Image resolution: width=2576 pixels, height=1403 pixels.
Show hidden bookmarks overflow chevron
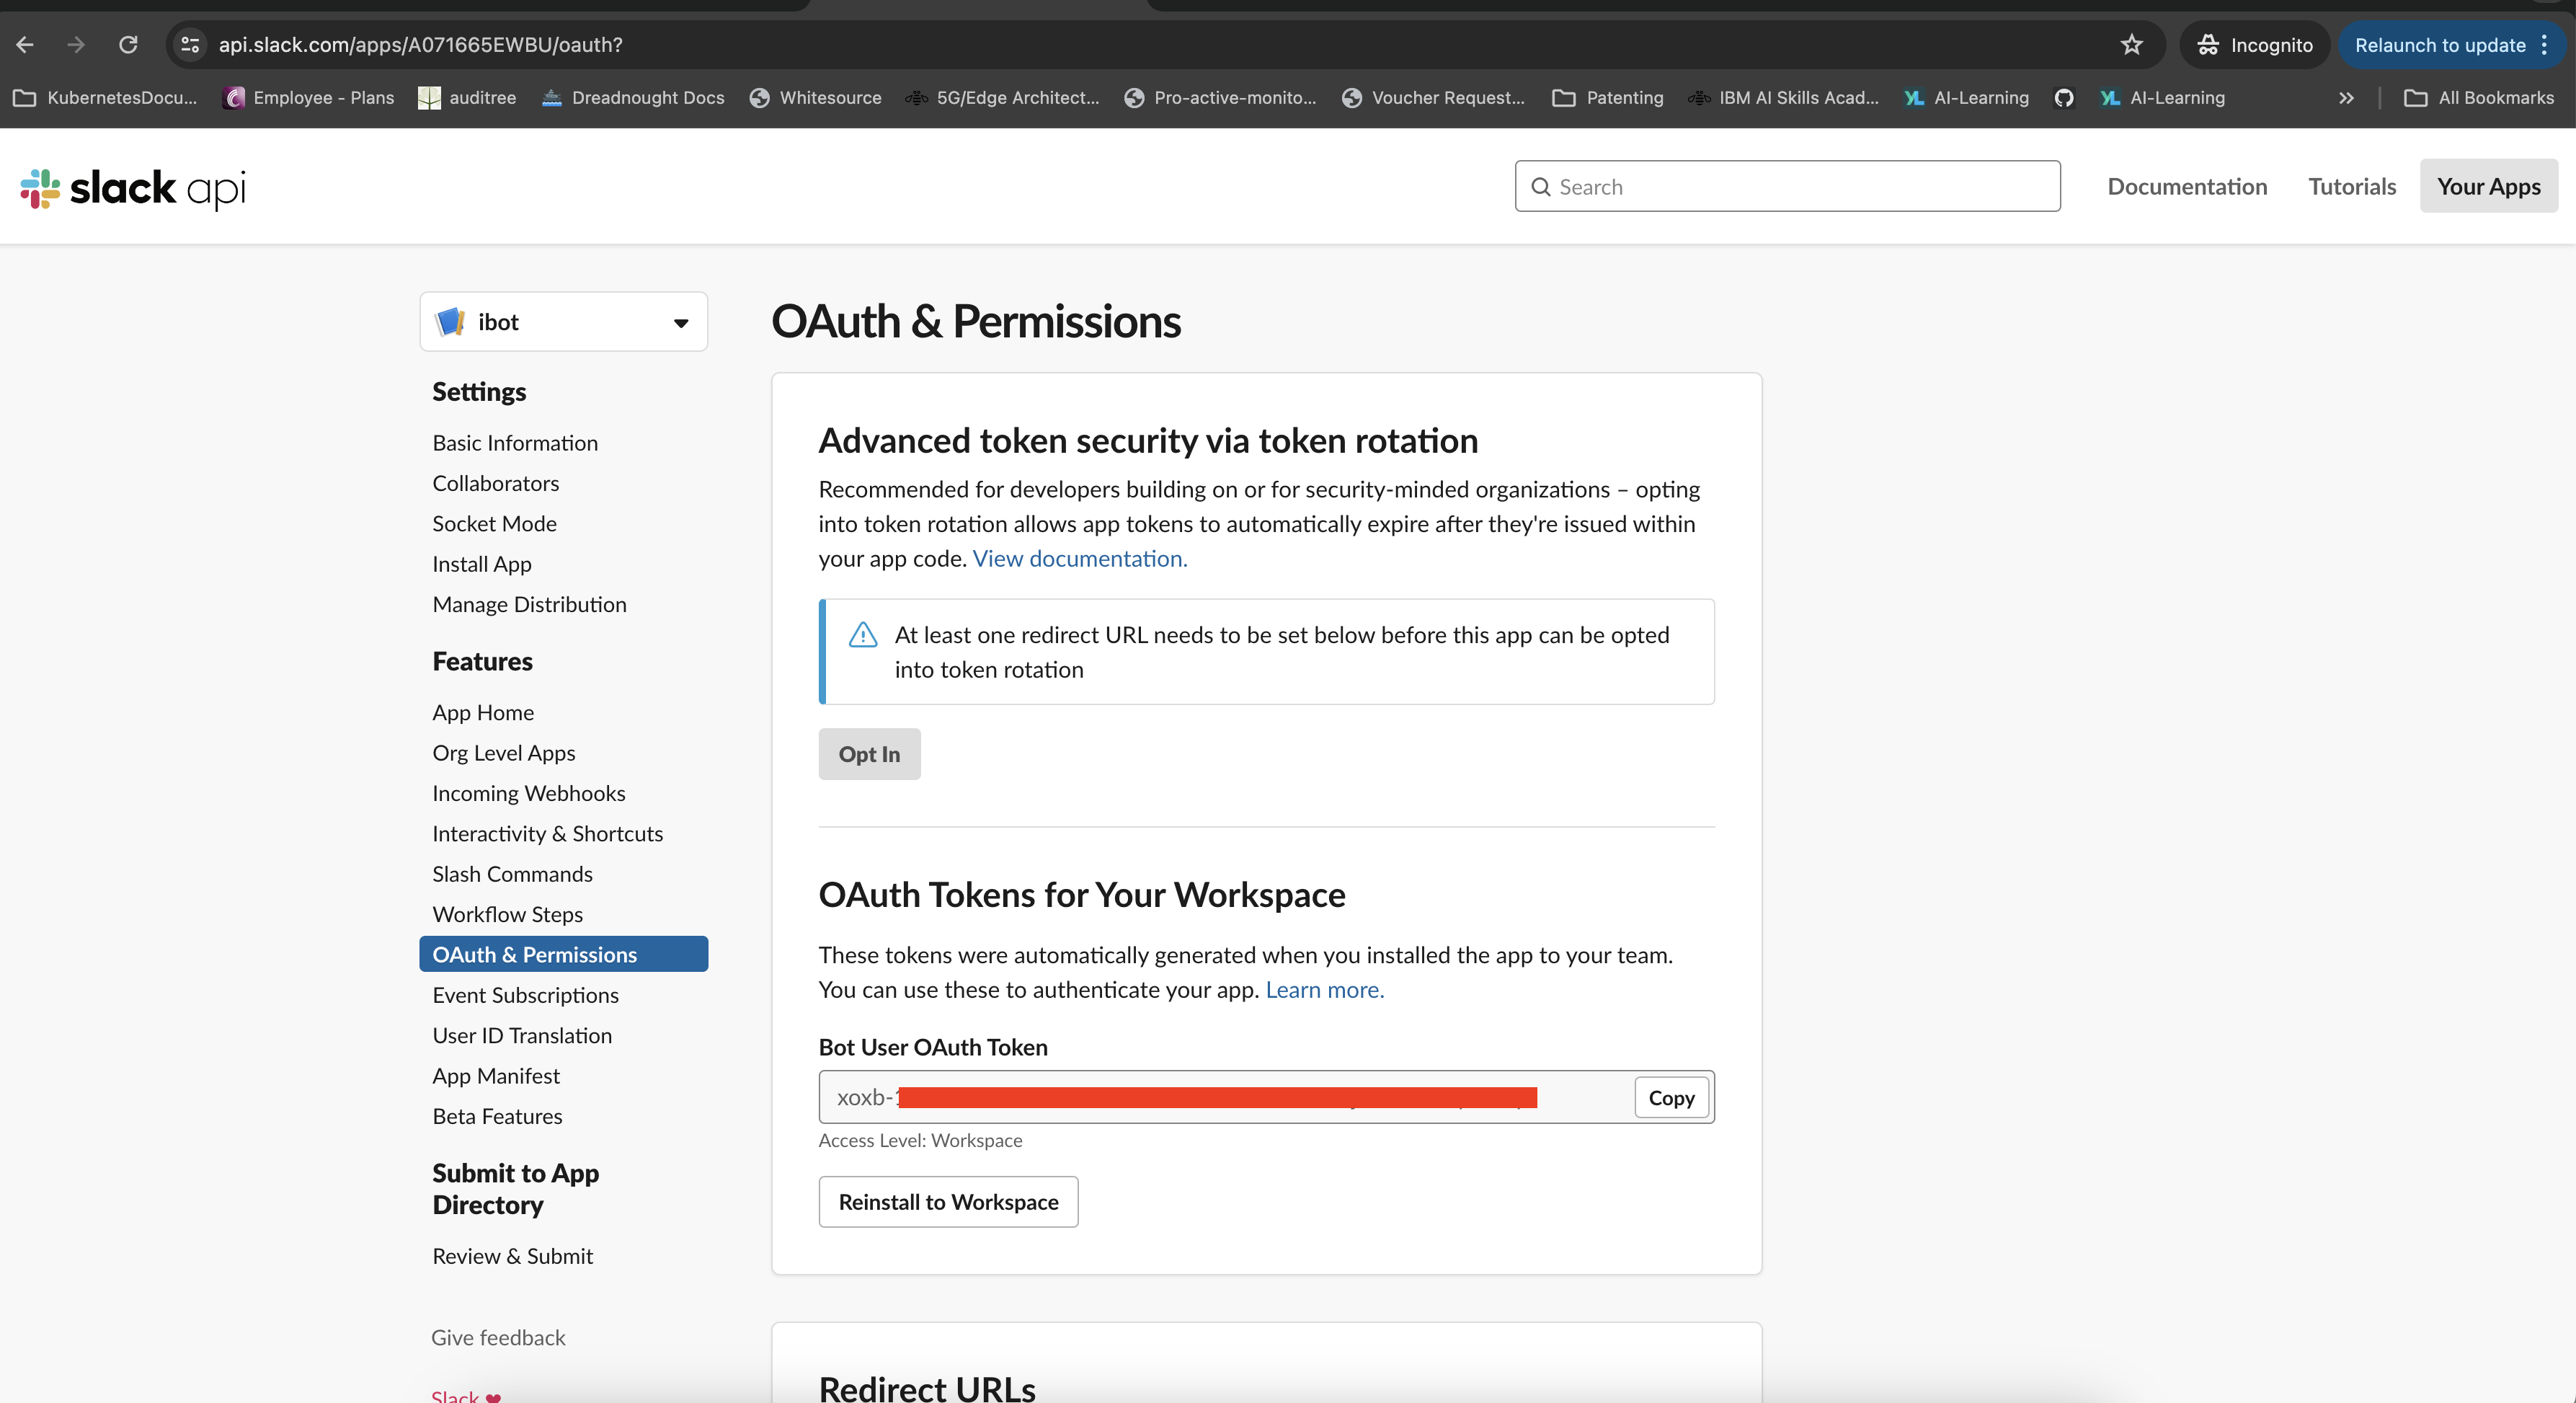pos(2346,98)
